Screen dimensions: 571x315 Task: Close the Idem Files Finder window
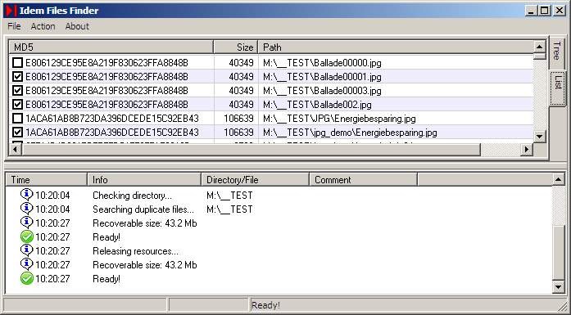pyautogui.click(x=559, y=11)
